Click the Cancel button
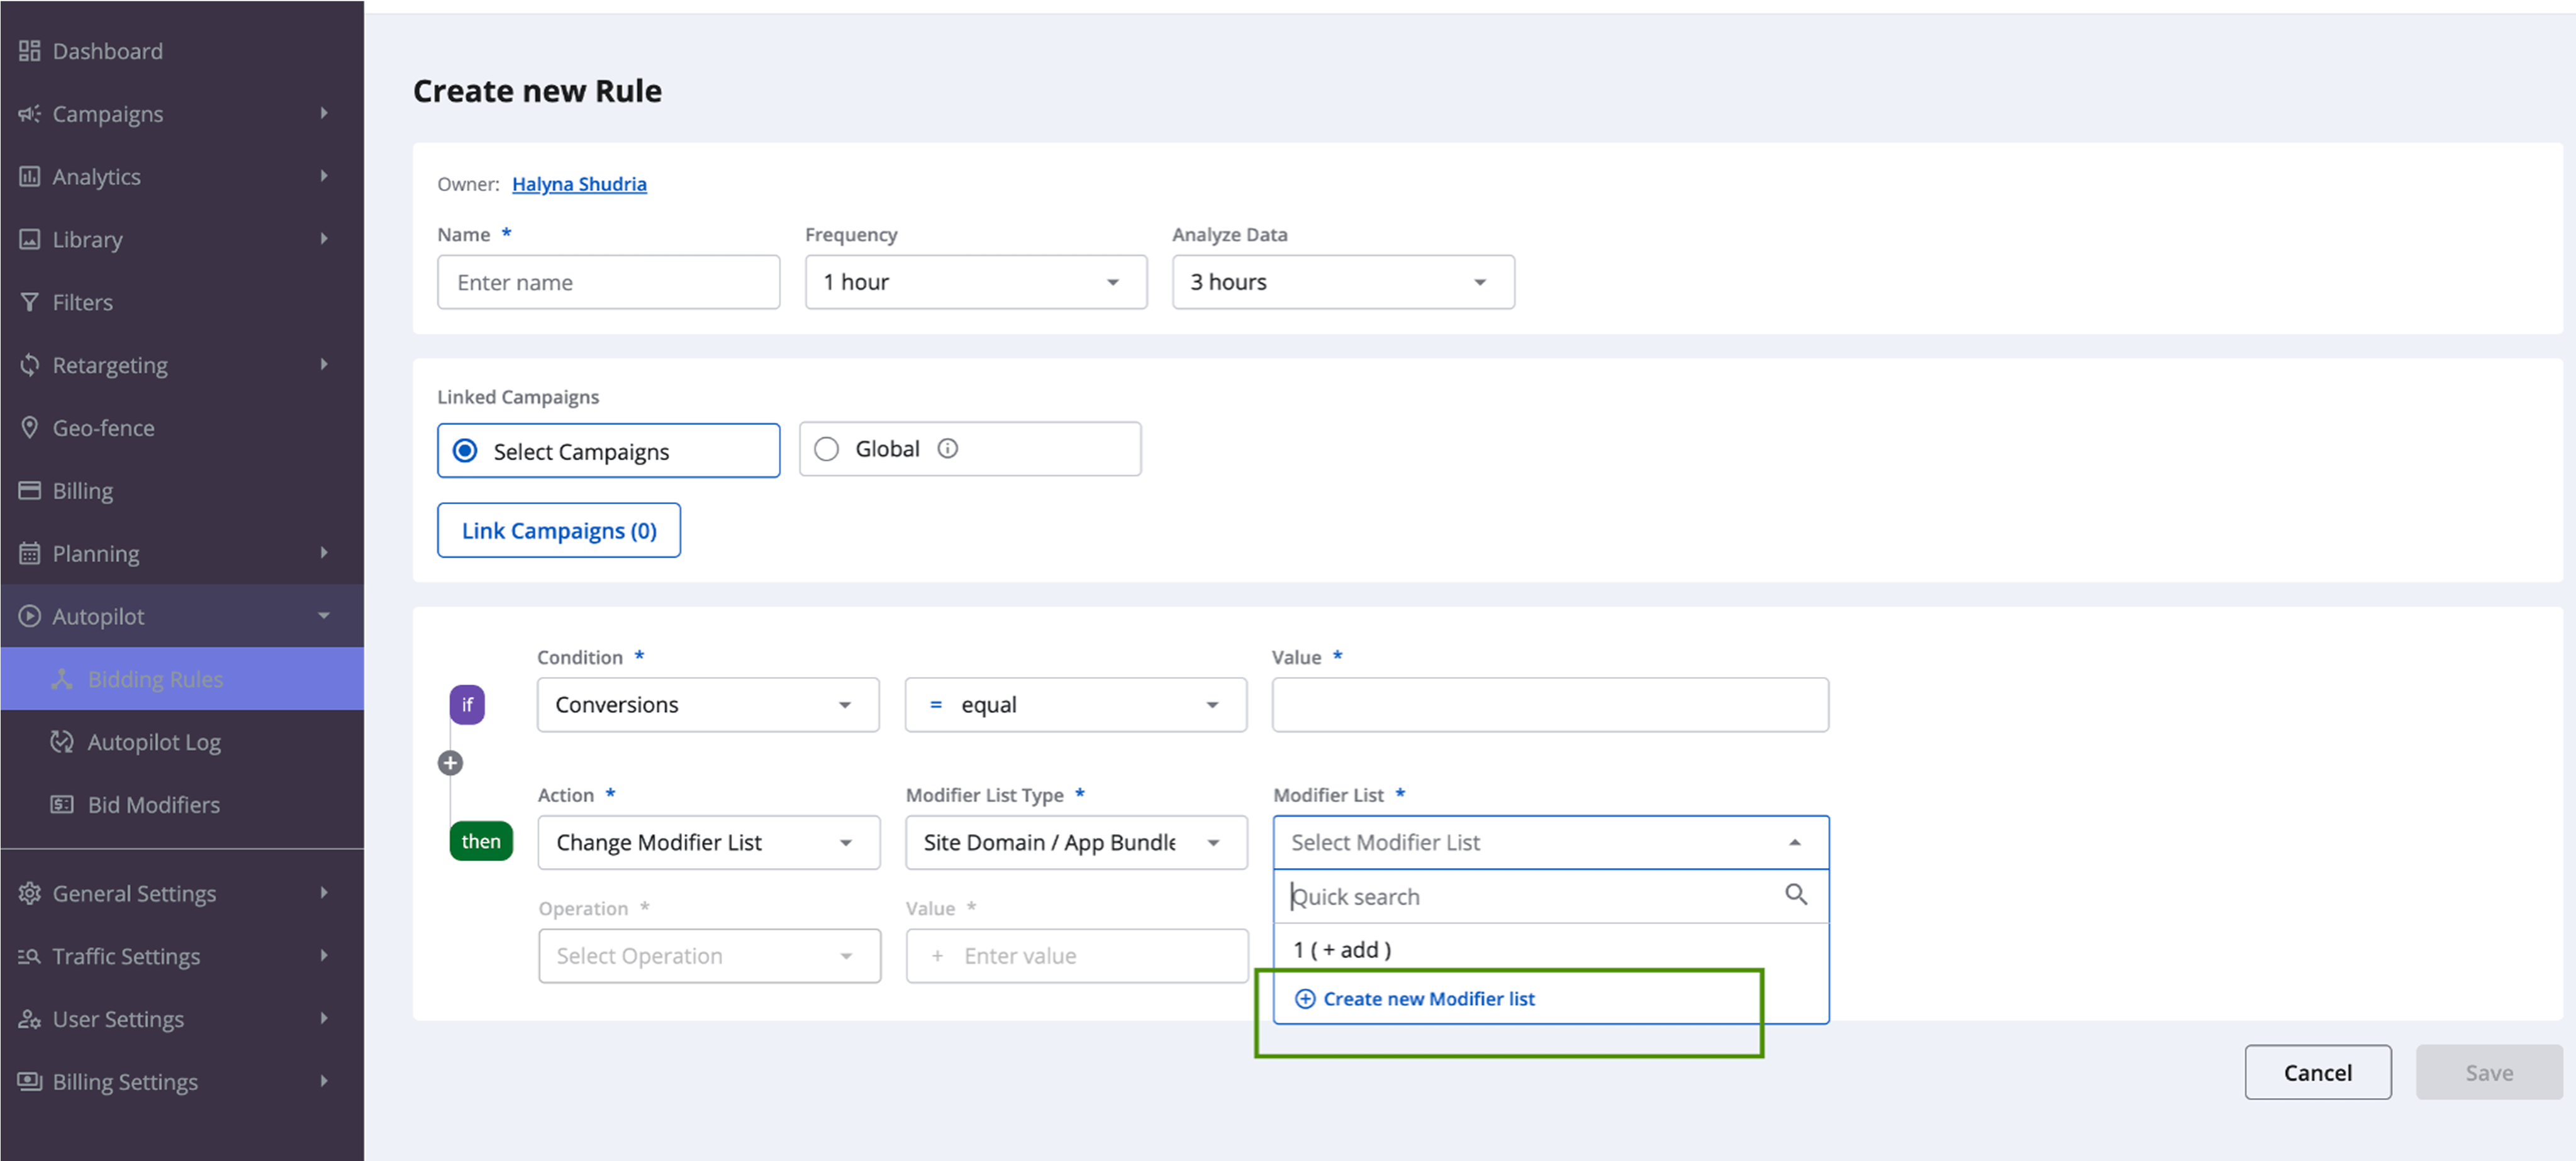Image resolution: width=2576 pixels, height=1161 pixels. [2317, 1072]
